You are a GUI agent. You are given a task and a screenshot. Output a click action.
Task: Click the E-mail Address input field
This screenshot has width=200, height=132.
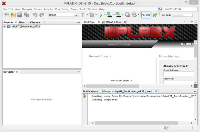178,74
